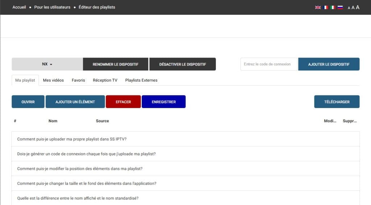The image size is (371, 205).
Task: Open the Mes vidéos tab
Action: point(53,80)
